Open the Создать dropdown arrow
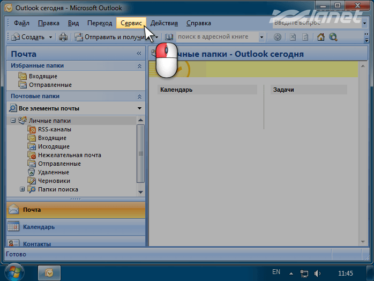Image resolution: width=374 pixels, height=281 pixels. click(x=50, y=37)
